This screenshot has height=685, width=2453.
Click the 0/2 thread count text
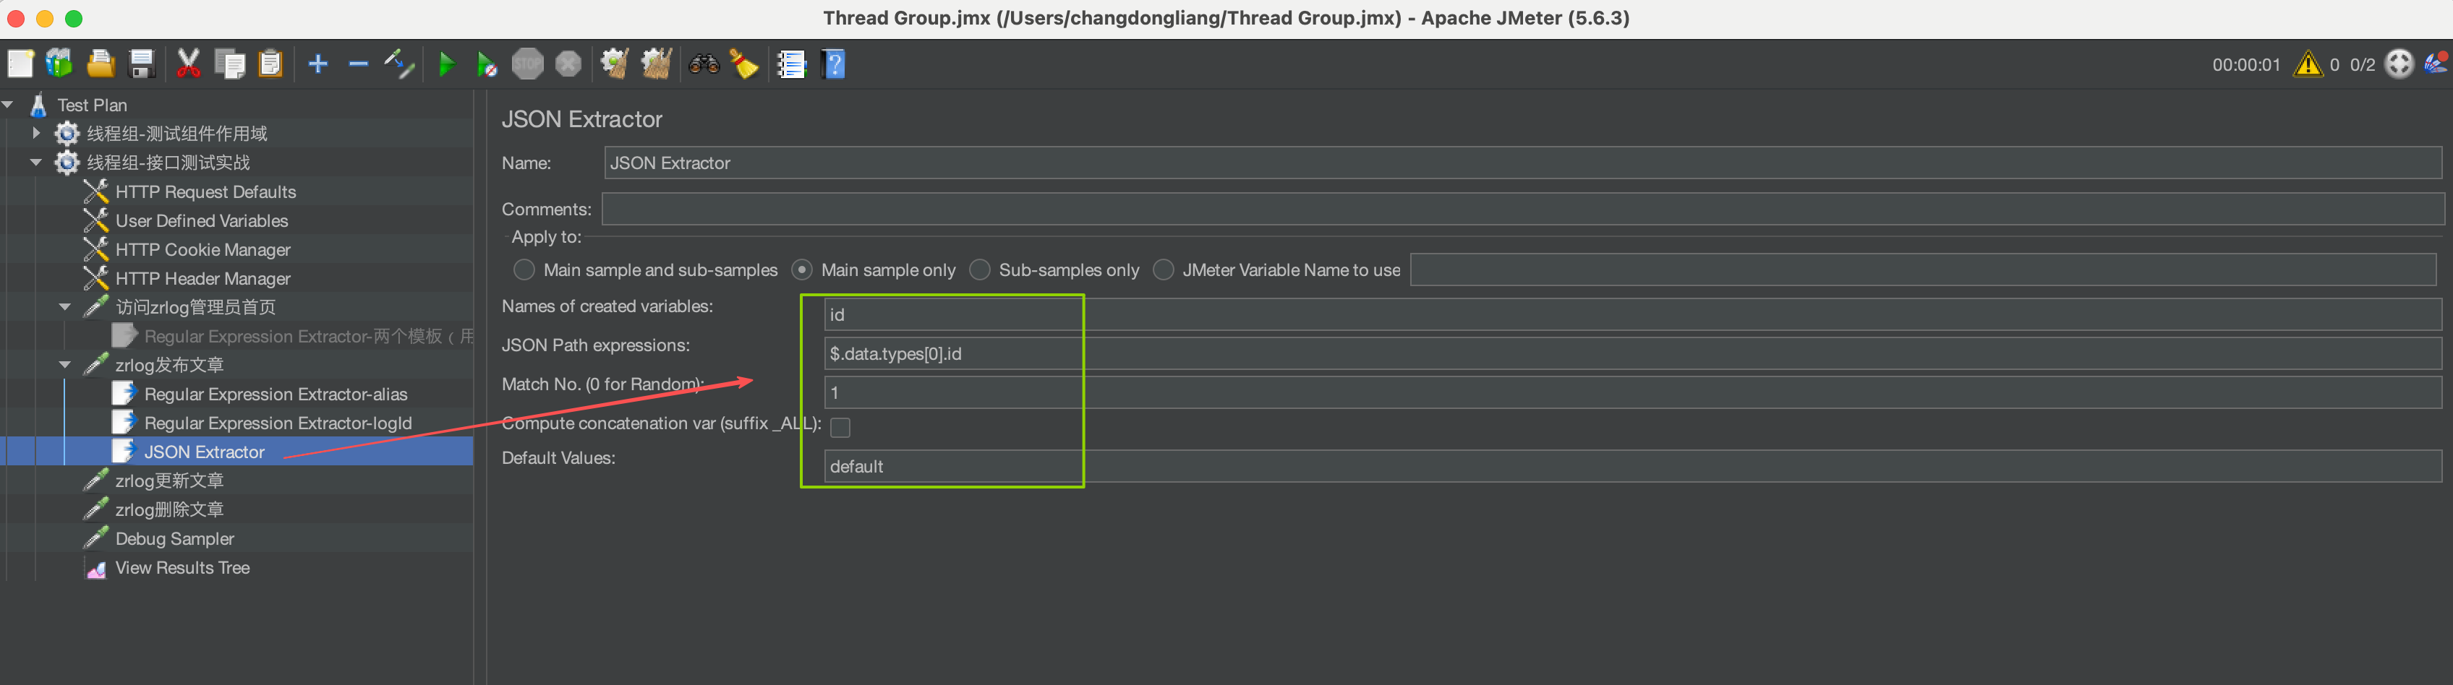point(2363,65)
